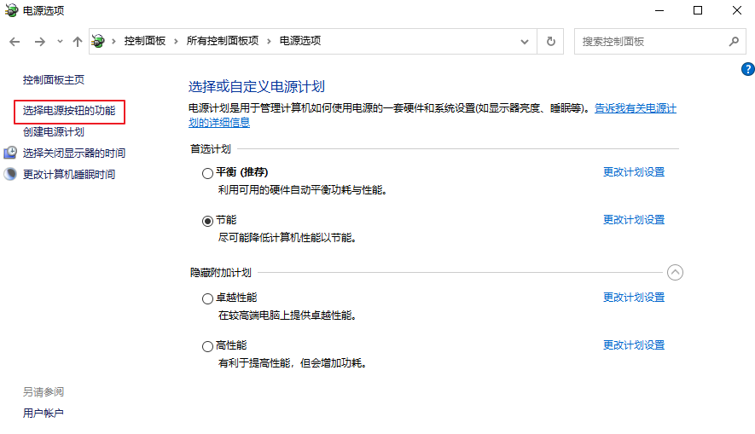Click the power options icon in the address bar
This screenshot has width=755, height=434.
[x=99, y=41]
